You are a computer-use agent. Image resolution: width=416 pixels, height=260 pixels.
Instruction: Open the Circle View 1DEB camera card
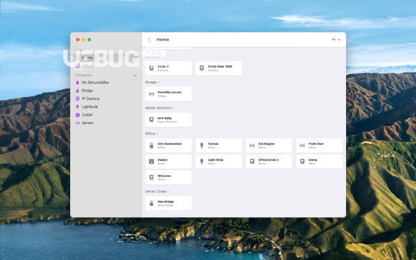click(x=218, y=68)
